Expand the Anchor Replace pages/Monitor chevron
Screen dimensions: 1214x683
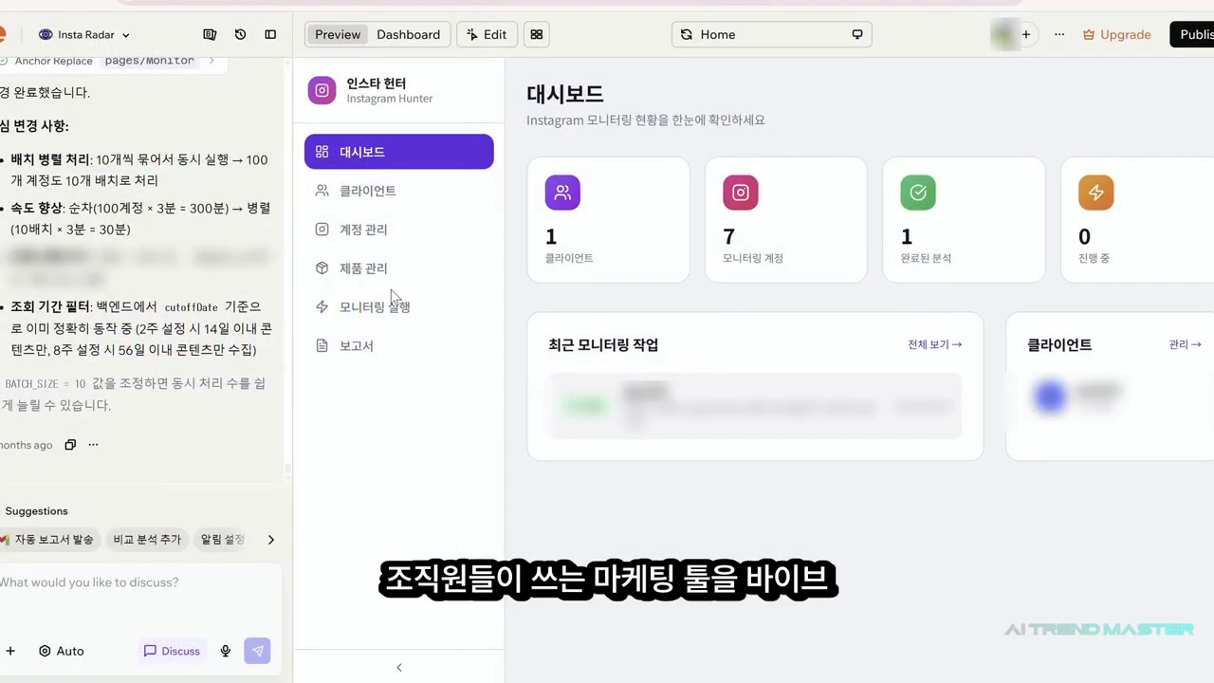pyautogui.click(x=212, y=61)
